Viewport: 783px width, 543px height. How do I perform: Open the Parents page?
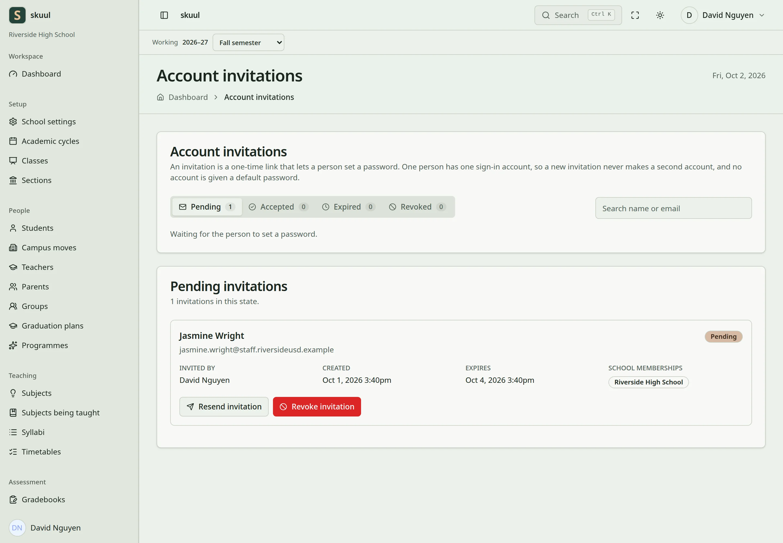click(69, 287)
